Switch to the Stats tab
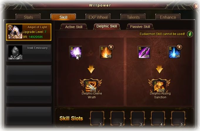 pos(28,17)
